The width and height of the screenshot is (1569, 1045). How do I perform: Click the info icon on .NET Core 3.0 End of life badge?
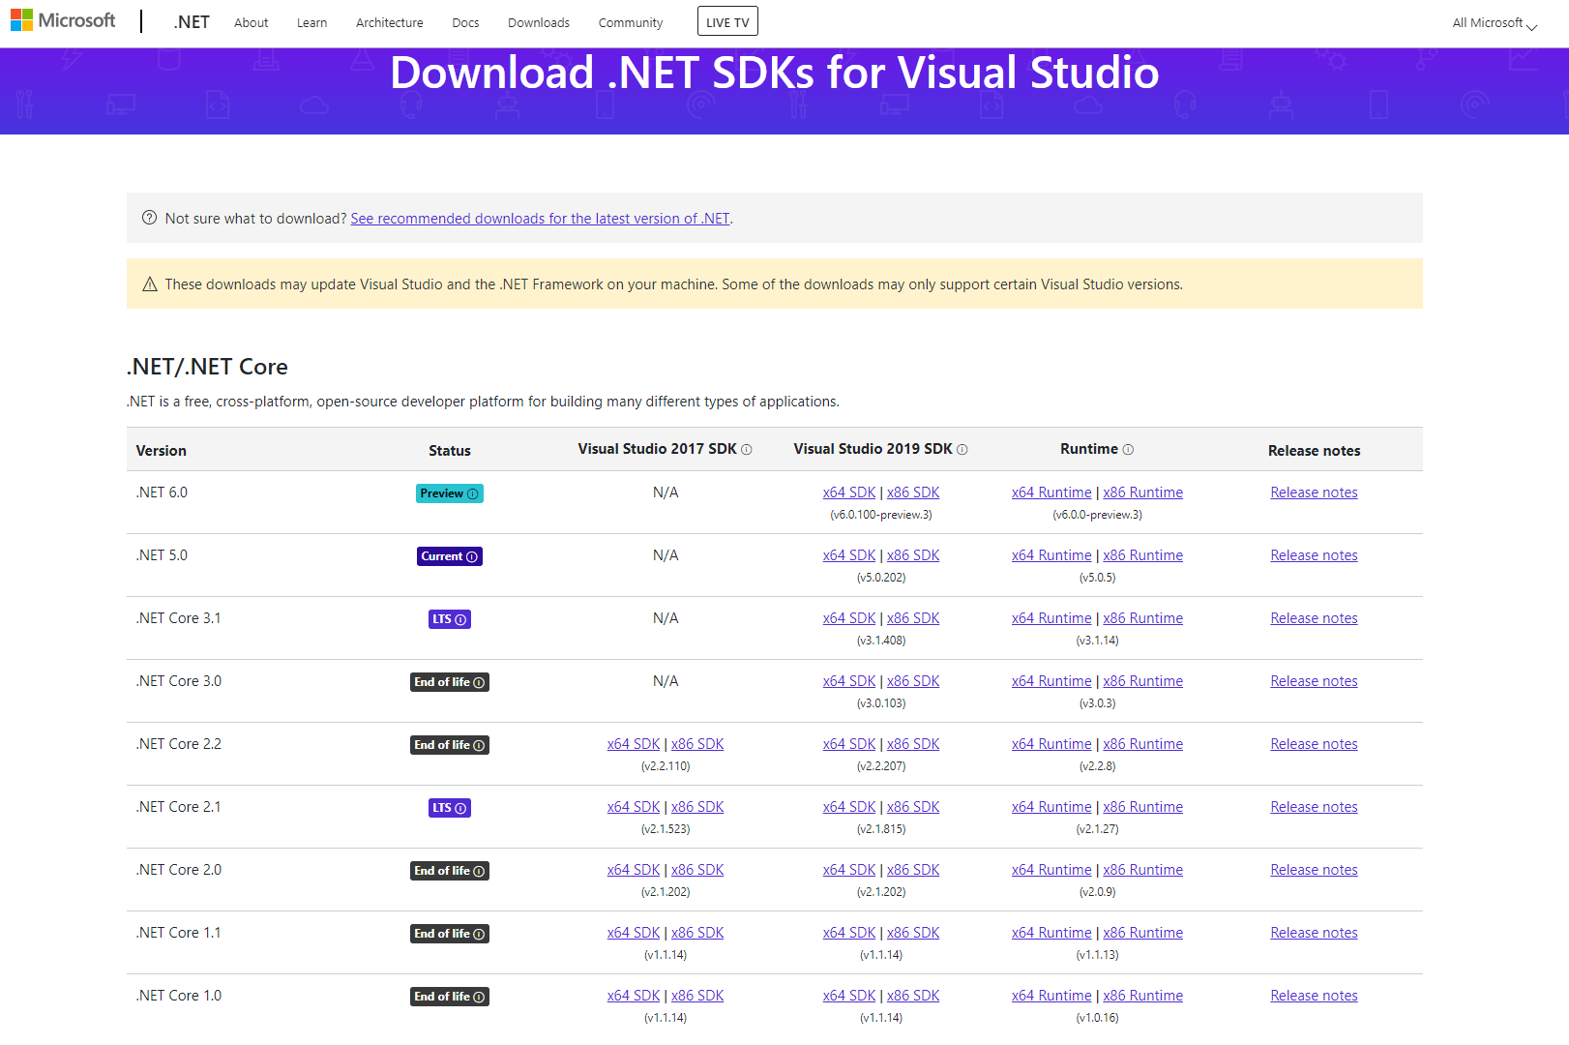(480, 682)
